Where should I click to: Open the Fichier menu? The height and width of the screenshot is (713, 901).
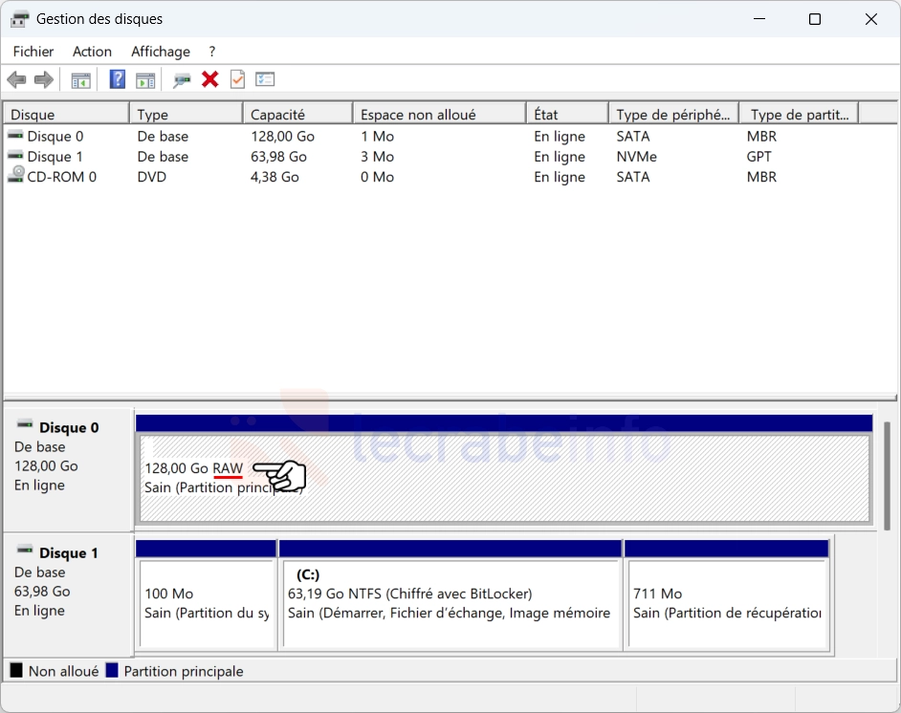(x=33, y=52)
